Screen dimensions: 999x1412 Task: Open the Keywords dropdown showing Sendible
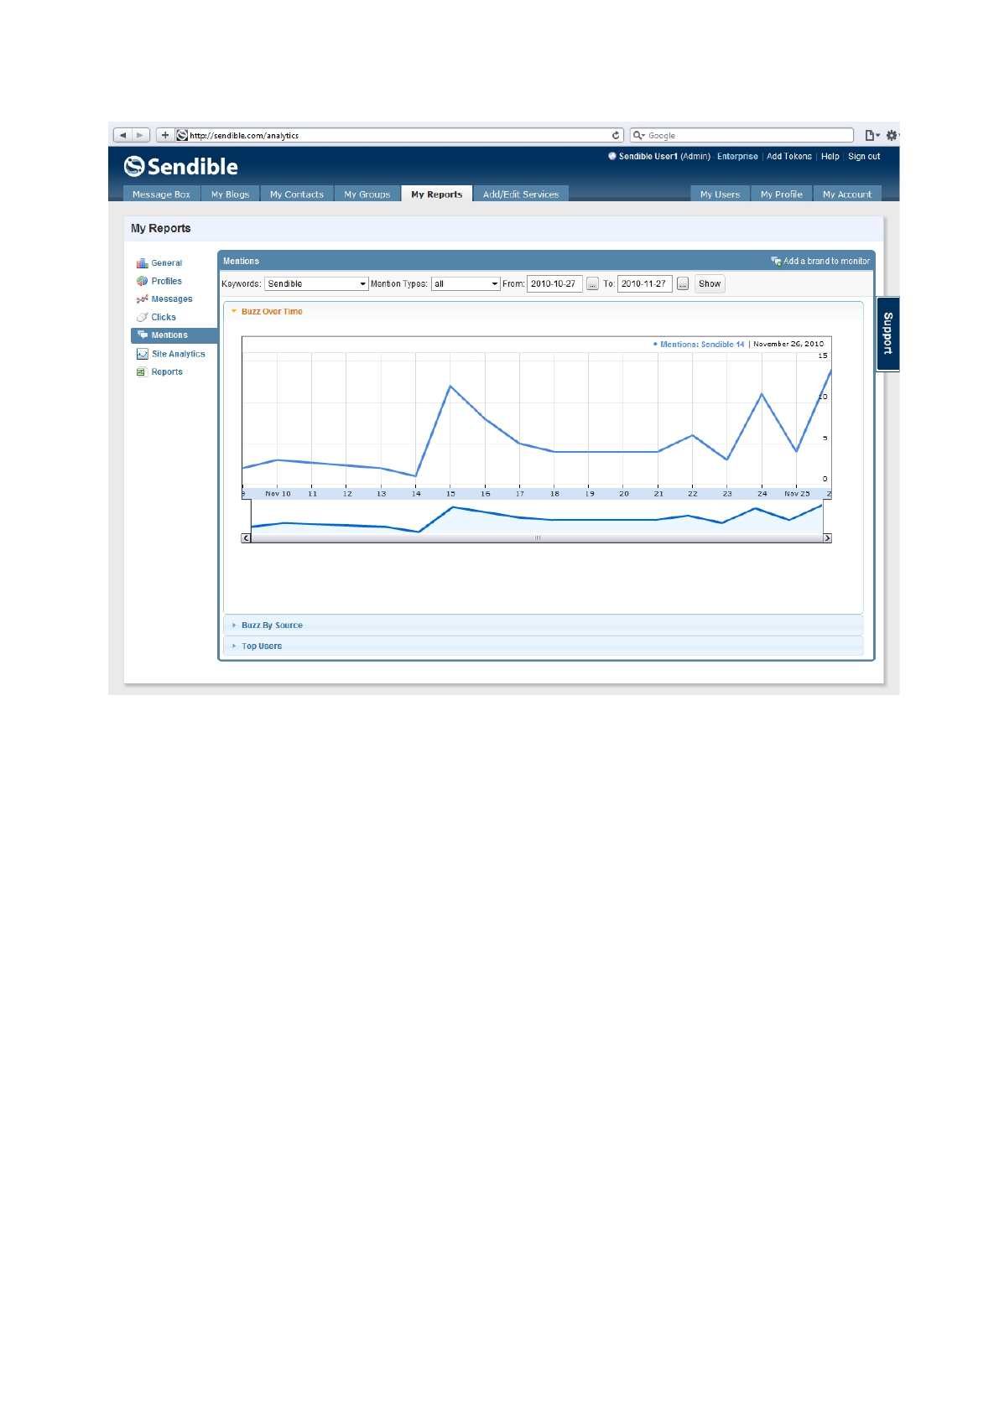pos(316,284)
